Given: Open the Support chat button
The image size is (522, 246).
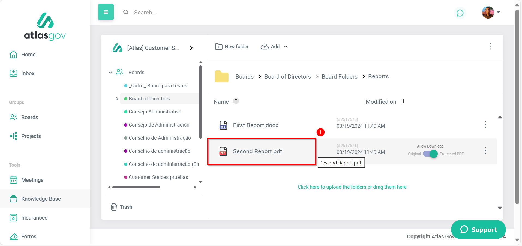Looking at the screenshot, I should [x=478, y=229].
